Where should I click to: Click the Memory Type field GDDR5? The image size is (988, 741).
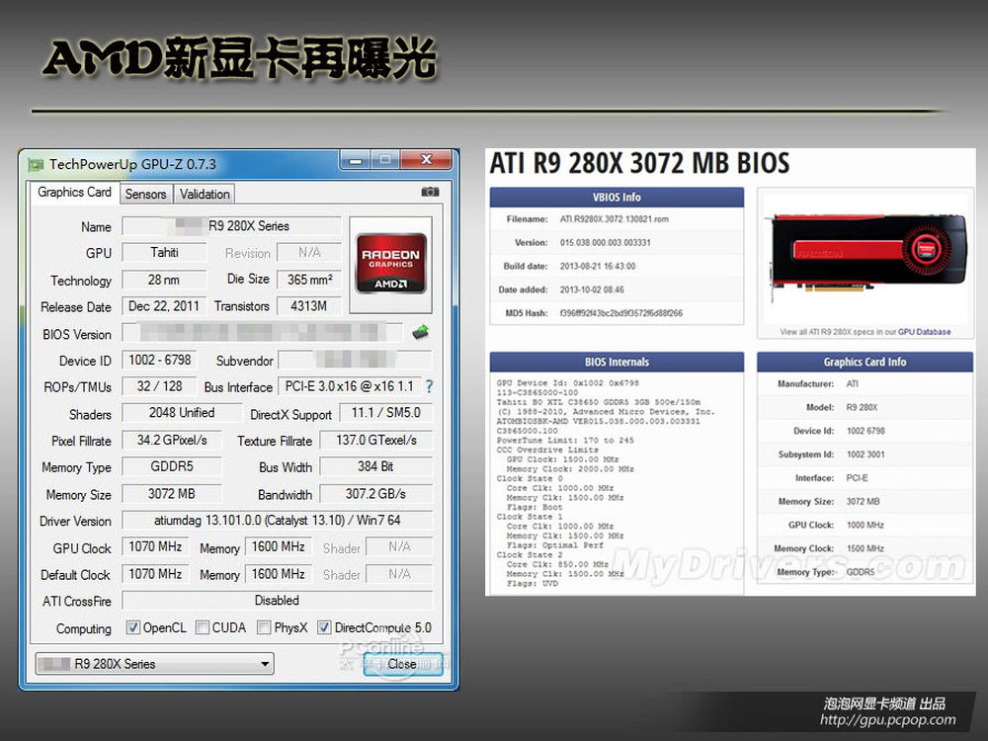[x=172, y=466]
